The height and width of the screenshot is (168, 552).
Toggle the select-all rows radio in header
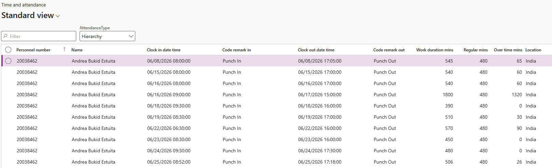[x=8, y=50]
